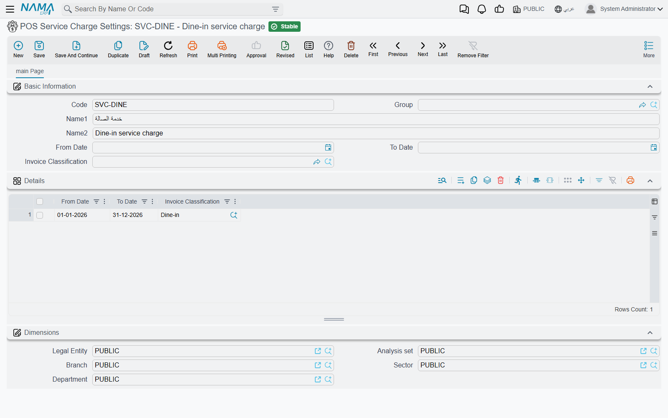Select the 31-12-2026 To Date cell
Viewport: 668px width, 418px height.
click(x=134, y=215)
